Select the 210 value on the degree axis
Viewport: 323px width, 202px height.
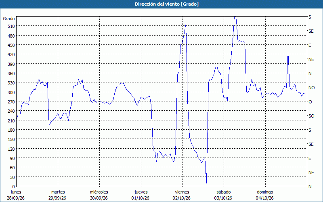[x=11, y=121]
